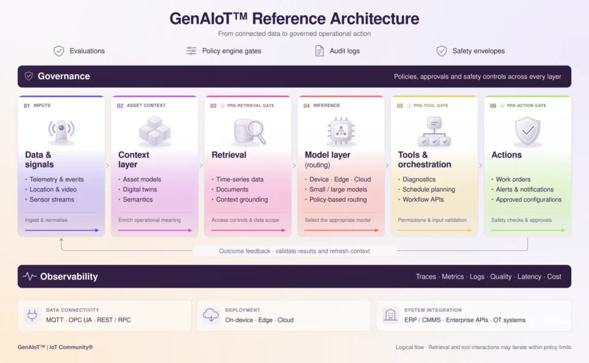Click the 'Retrieval' card heading
Viewport: 589px width, 363px height.
point(229,155)
